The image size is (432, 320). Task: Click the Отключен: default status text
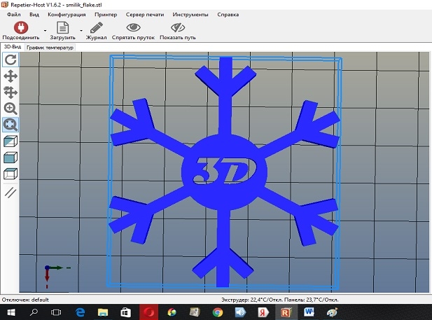pyautogui.click(x=25, y=300)
